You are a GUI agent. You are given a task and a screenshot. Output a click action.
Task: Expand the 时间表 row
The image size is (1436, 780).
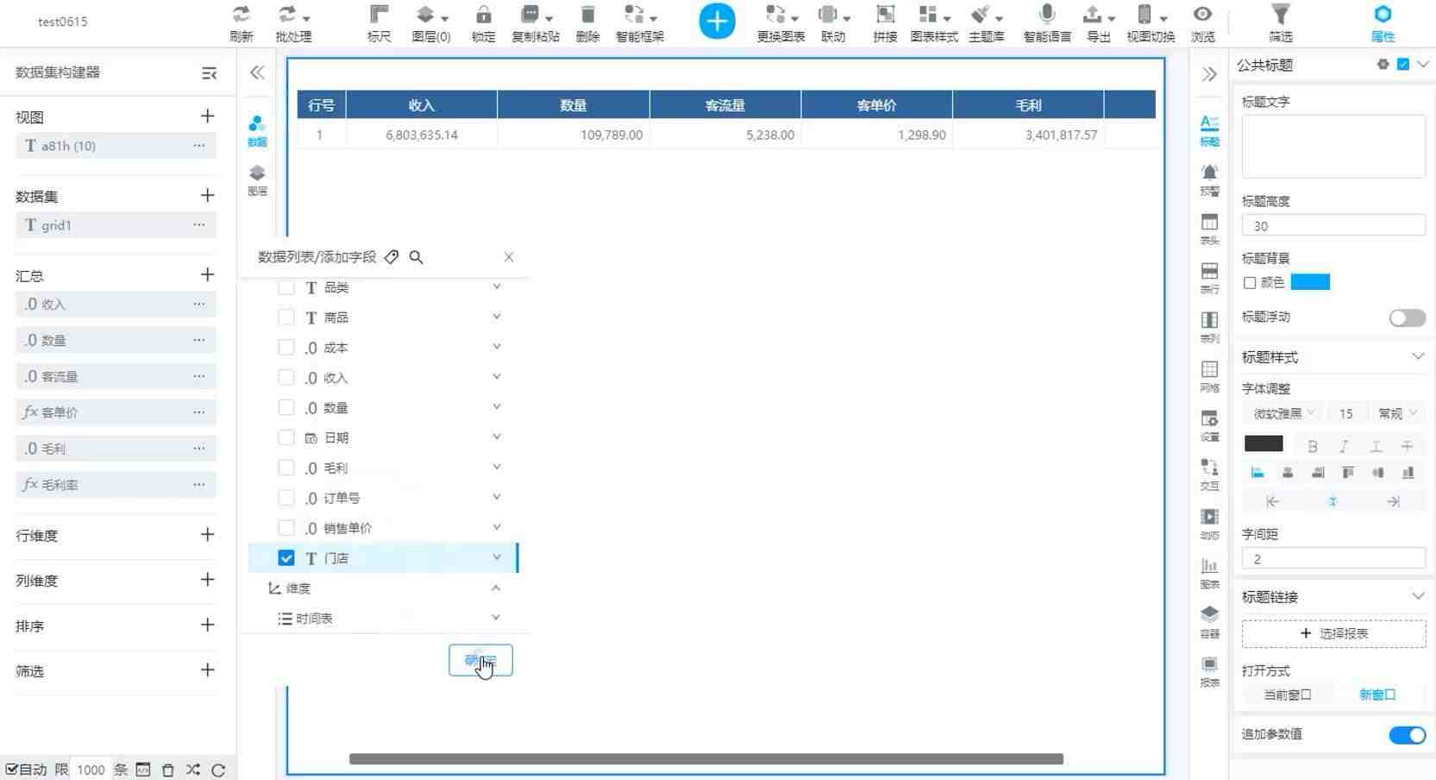pos(496,618)
